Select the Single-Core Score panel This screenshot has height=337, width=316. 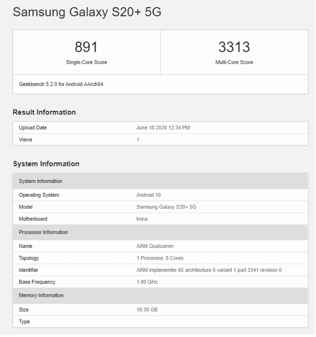[x=86, y=53]
